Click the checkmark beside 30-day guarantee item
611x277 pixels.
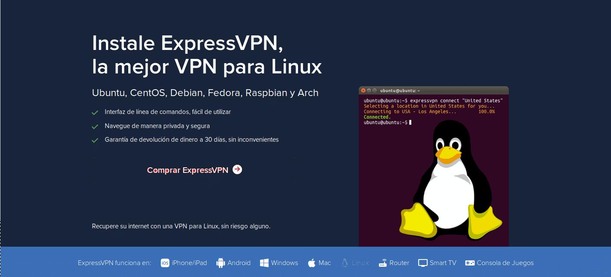(95, 140)
